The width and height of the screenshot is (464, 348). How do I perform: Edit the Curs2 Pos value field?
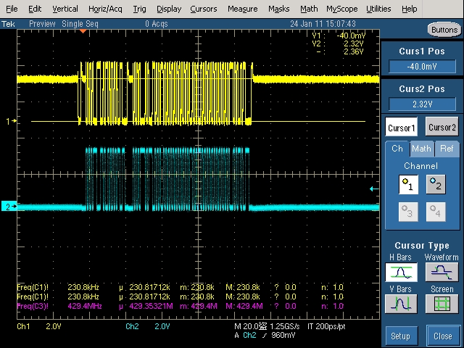click(x=422, y=104)
